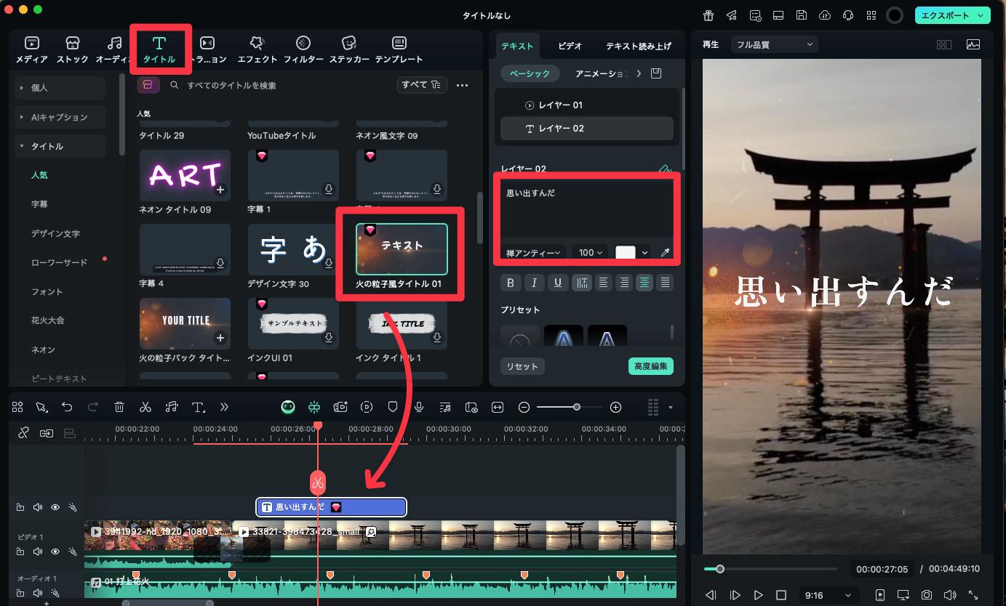
Task: Delete the selected clip with trash icon
Action: point(119,407)
